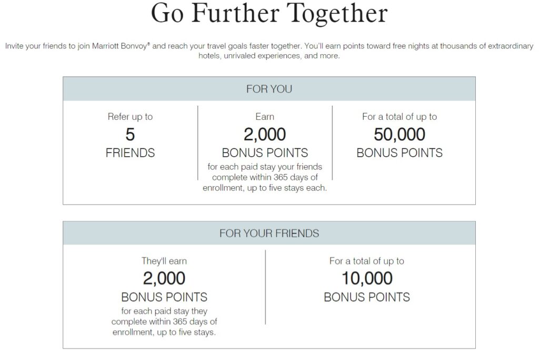This screenshot has height=355, width=539.
Task: Click the 2,000 figure below "They'll earn"
Action: (164, 278)
